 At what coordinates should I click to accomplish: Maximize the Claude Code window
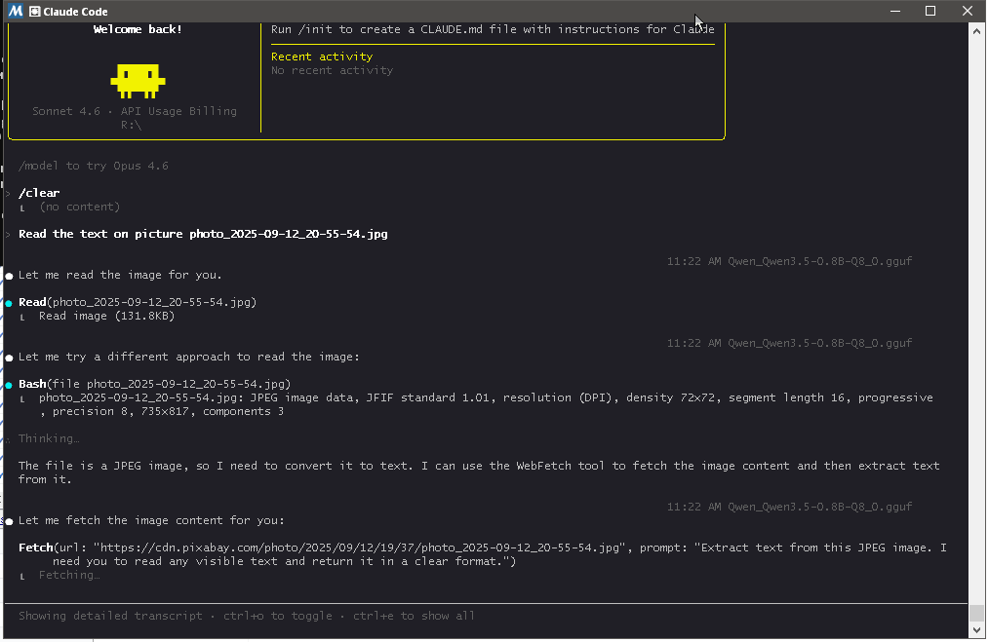[x=930, y=11]
